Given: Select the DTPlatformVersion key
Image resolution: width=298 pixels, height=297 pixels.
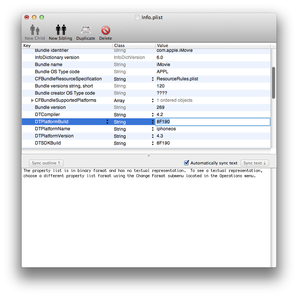Looking at the screenshot, I should 54,136.
